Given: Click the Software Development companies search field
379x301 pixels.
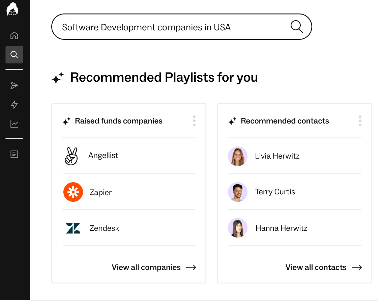Looking at the screenshot, I should 181,27.
